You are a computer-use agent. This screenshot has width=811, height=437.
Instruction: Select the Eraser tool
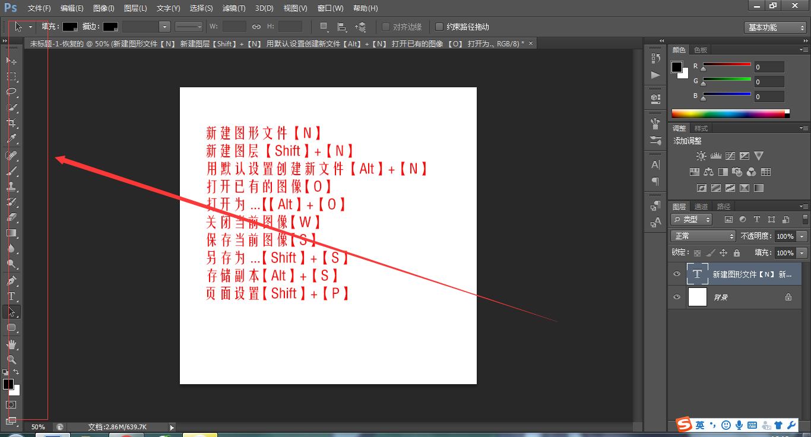[11, 217]
